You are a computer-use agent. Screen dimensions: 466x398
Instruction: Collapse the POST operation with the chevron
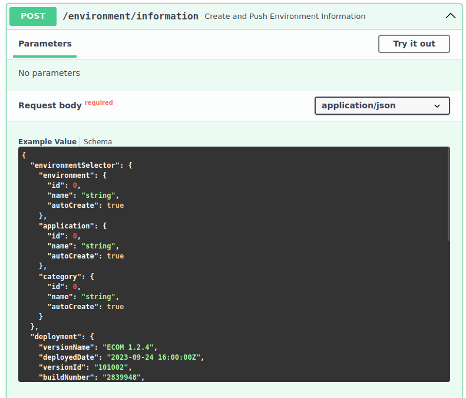click(450, 16)
